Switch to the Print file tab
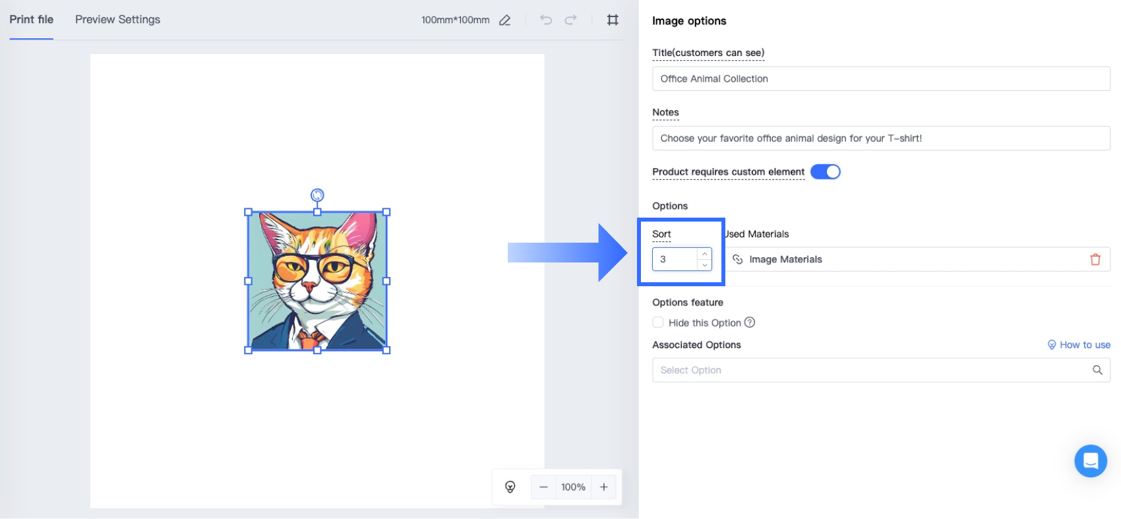This screenshot has height=519, width=1121. (x=32, y=20)
